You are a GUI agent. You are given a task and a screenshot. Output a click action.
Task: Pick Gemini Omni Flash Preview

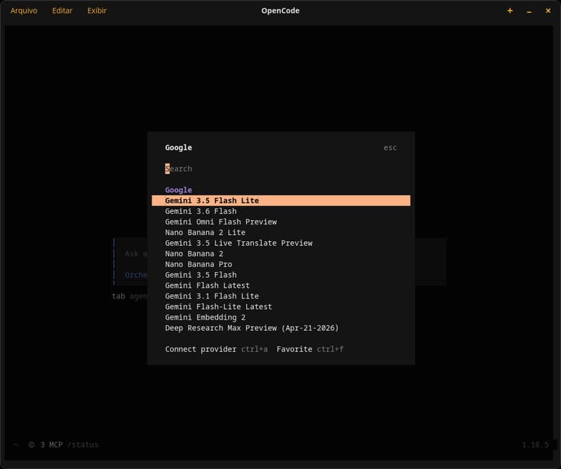click(281, 222)
